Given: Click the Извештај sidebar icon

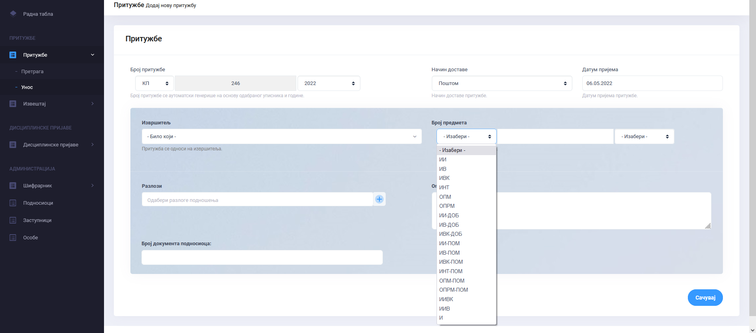Looking at the screenshot, I should click(x=13, y=104).
